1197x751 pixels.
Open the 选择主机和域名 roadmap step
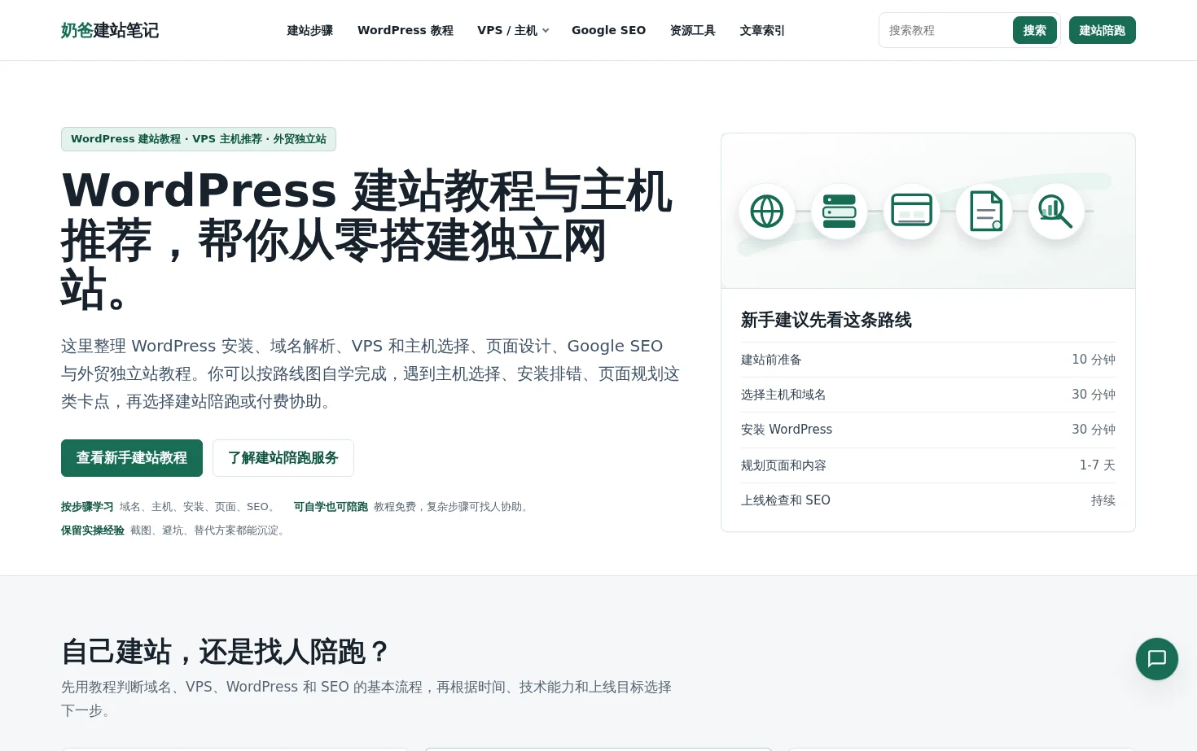coord(928,395)
